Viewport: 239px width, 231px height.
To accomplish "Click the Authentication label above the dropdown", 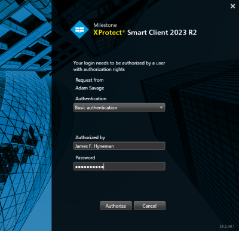I will [91, 98].
